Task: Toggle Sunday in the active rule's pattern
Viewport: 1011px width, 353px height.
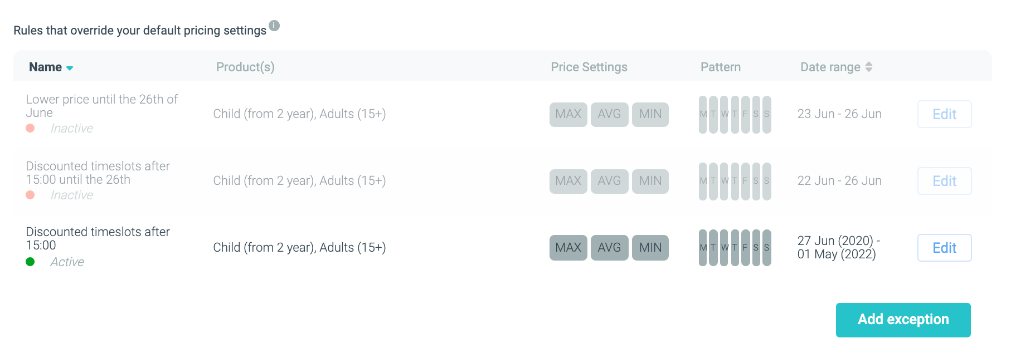Action: click(767, 248)
